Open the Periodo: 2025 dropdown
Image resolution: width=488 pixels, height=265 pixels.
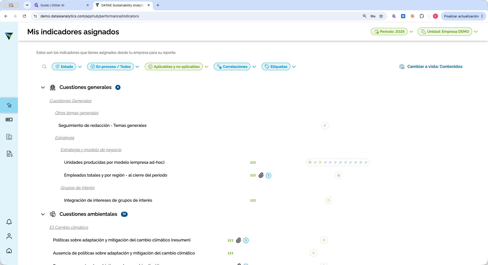[x=389, y=32]
